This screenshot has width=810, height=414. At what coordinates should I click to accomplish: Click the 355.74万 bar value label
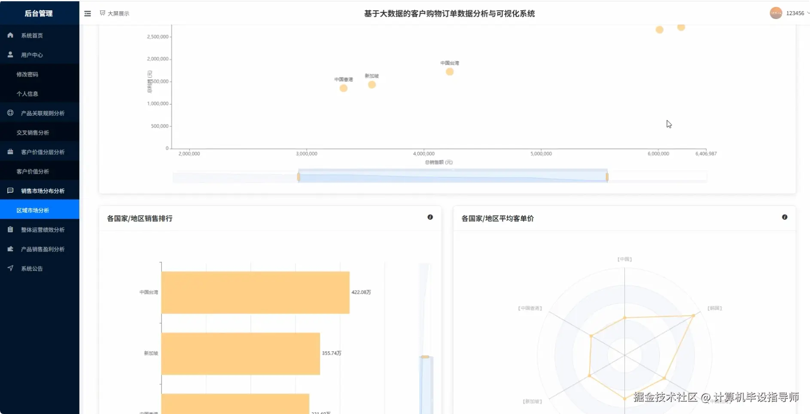[332, 353]
